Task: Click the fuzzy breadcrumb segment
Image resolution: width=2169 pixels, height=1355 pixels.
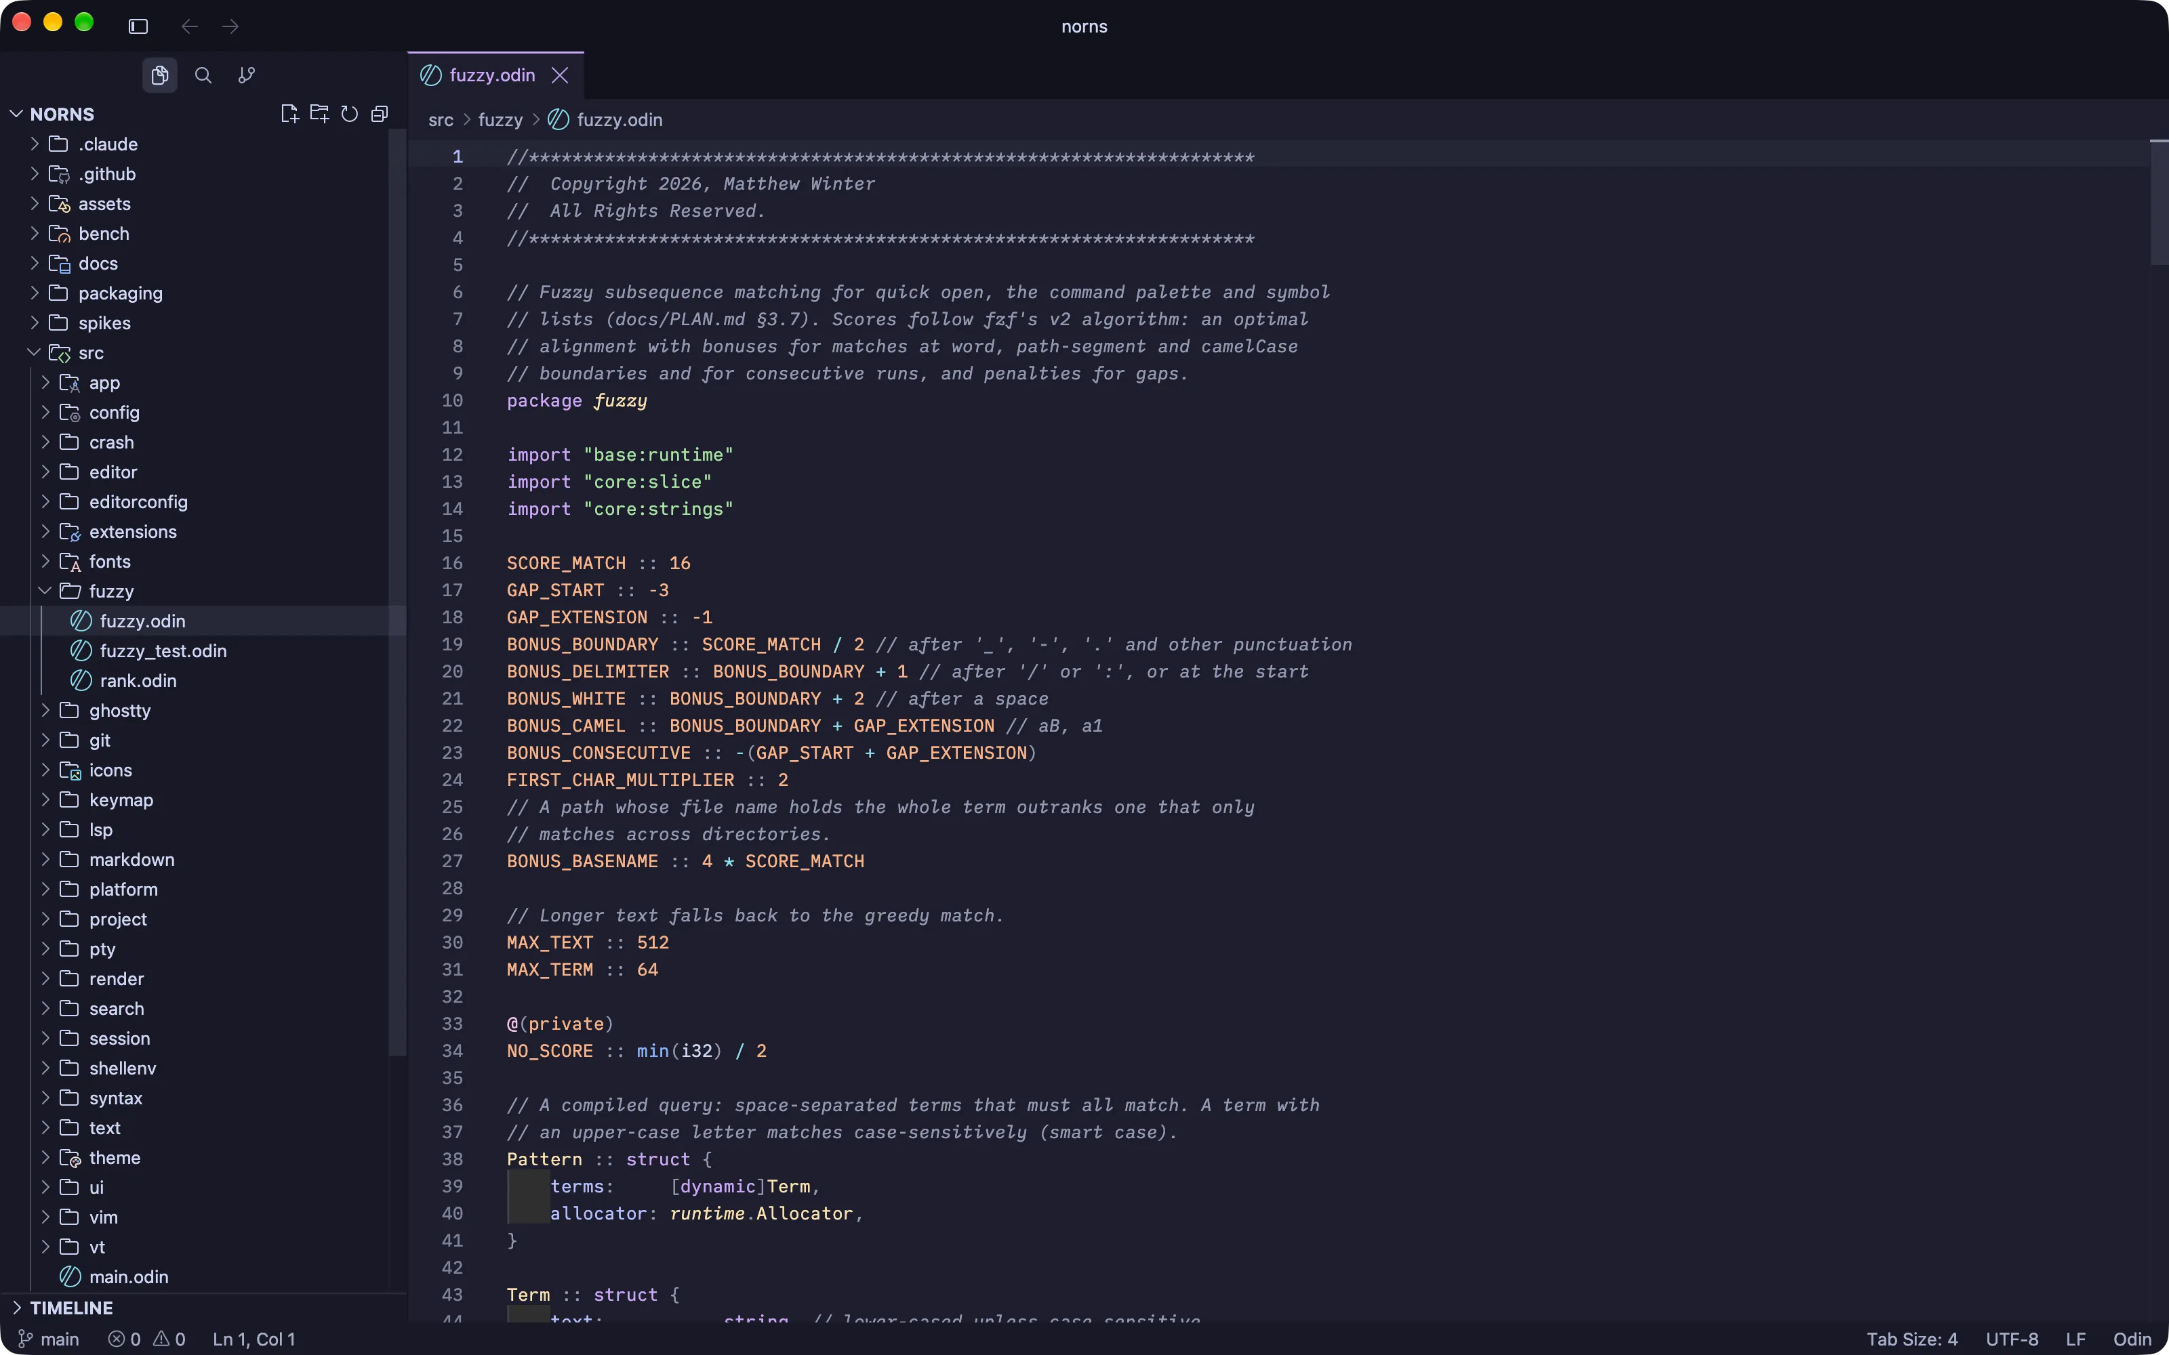Action: pos(500,120)
